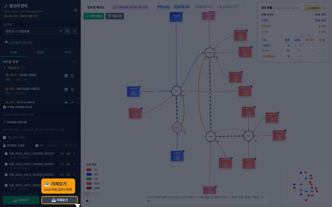Open info icon for cable O-71-1
The width and height of the screenshot is (332, 207).
66,76
